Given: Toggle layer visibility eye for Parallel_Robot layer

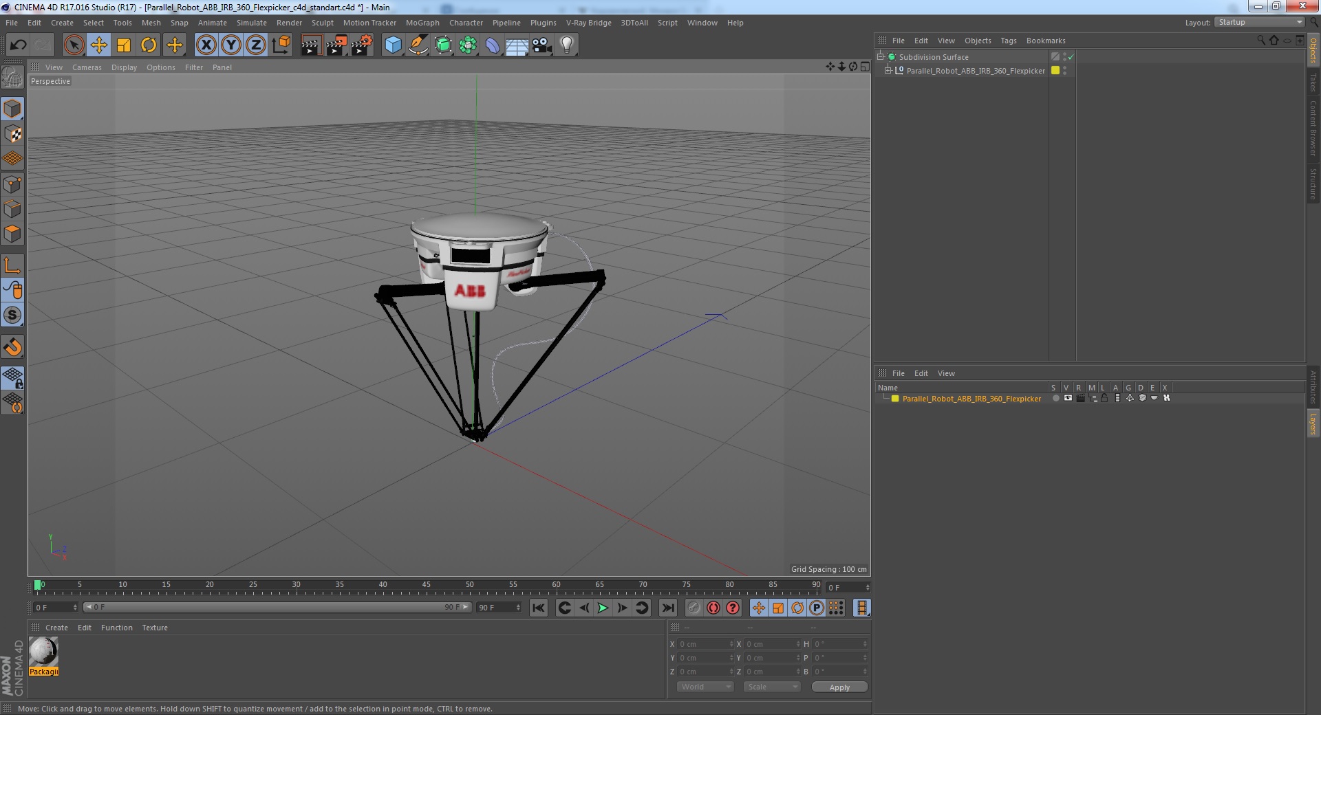Looking at the screenshot, I should (x=1068, y=398).
